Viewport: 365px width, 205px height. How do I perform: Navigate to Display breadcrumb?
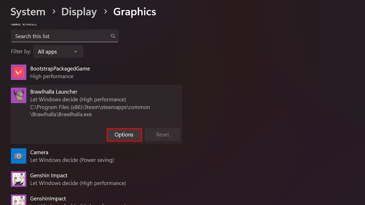point(79,12)
